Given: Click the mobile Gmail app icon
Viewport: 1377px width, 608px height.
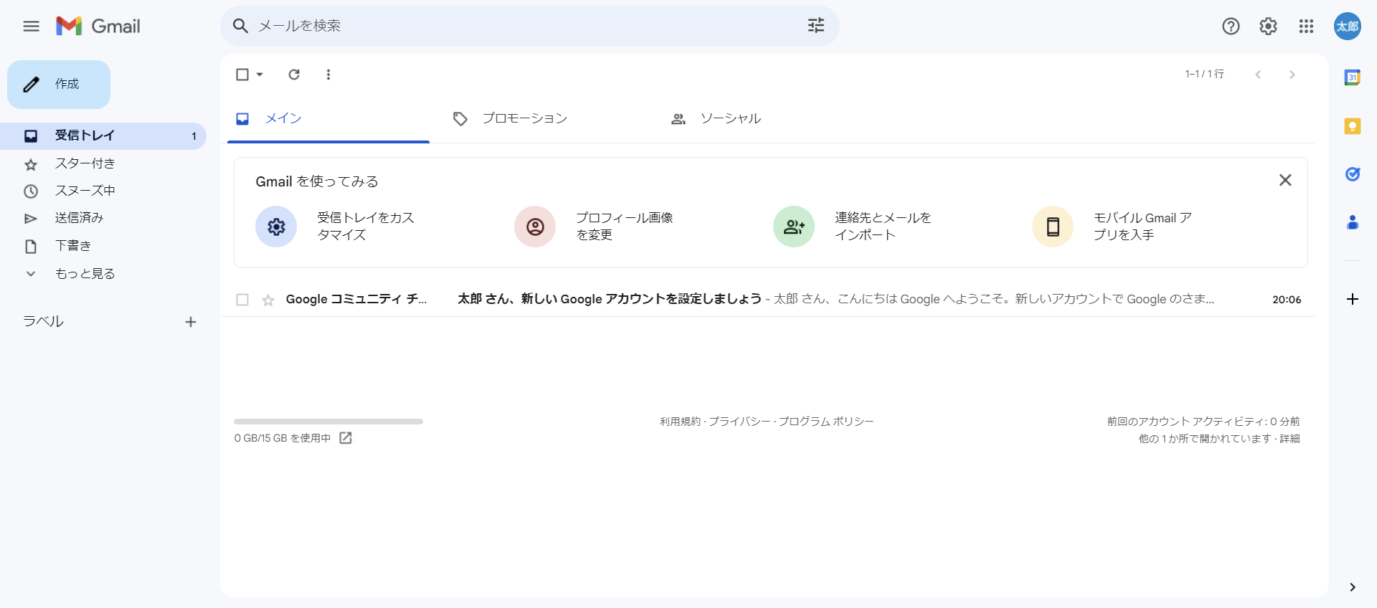Looking at the screenshot, I should tap(1053, 227).
